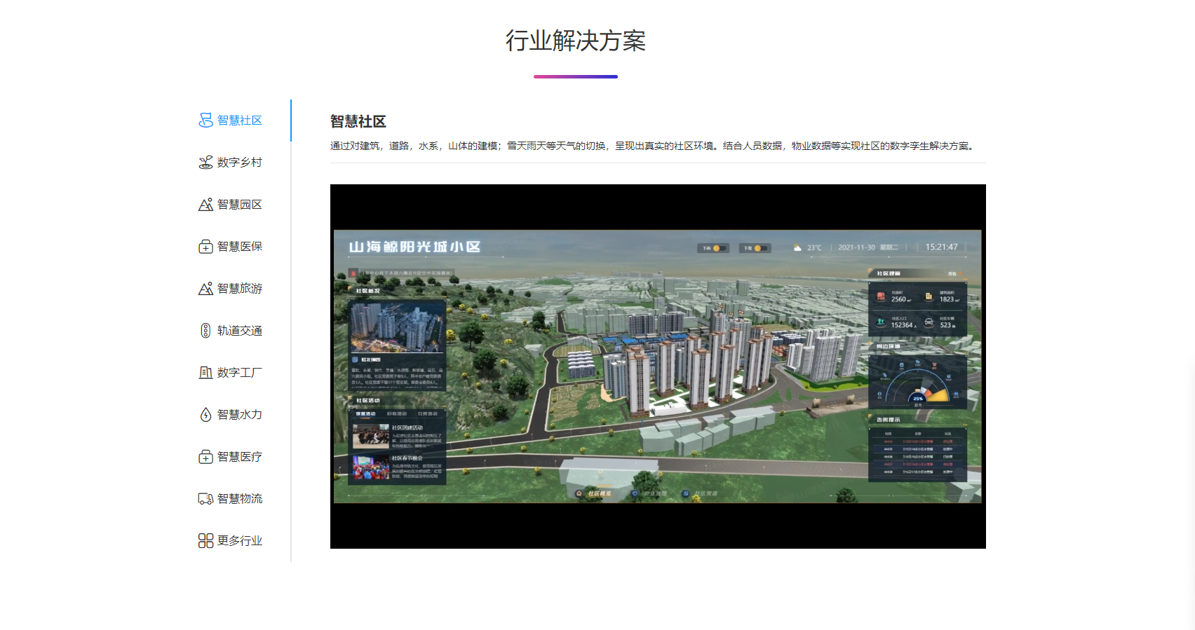Screen dimensions: 1195x630
Task: Select the 轨道交通 tab
Action: 230,331
